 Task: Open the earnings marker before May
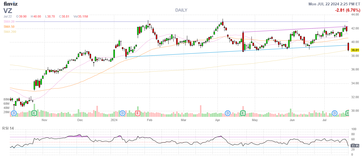242,113
